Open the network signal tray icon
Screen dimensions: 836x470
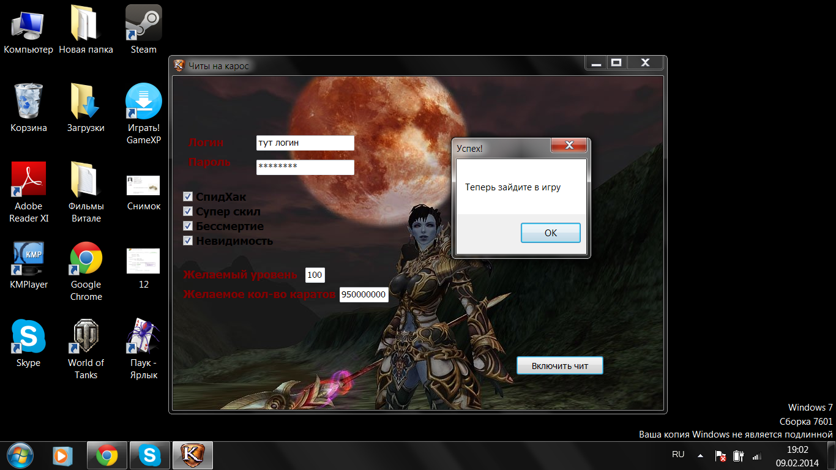coord(757,456)
